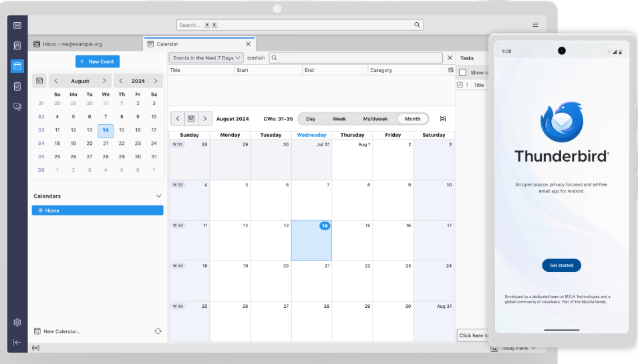Select August 21 in mini calendar
The width and height of the screenshot is (638, 364).
106,143
